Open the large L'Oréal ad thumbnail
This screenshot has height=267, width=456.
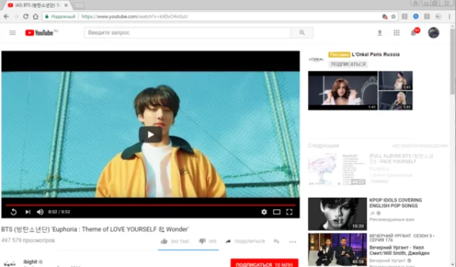coord(343,90)
